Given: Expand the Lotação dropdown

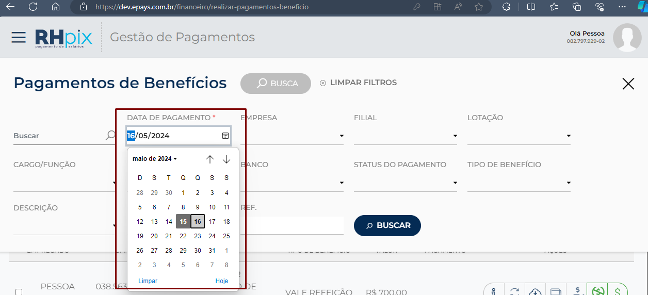Looking at the screenshot, I should pyautogui.click(x=519, y=136).
